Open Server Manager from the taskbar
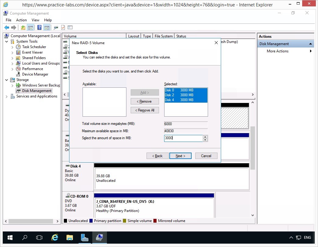The height and width of the screenshot is (247, 318). click(84, 238)
